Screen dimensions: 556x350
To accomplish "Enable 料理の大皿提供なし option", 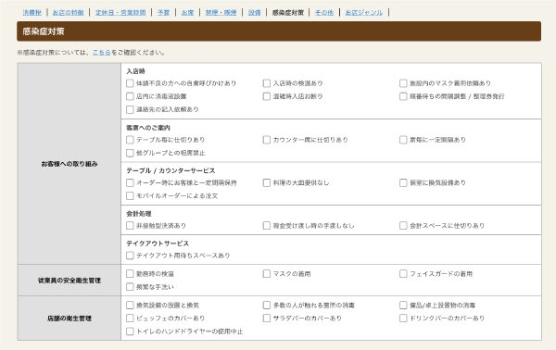I will coord(267,182).
